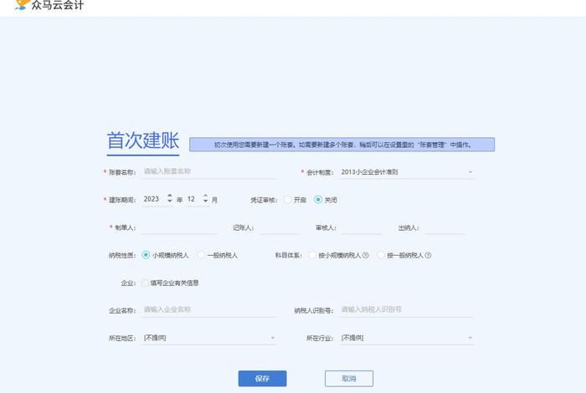Open the 所在行业 dropdown
This screenshot has width=586, height=393.
tap(407, 338)
